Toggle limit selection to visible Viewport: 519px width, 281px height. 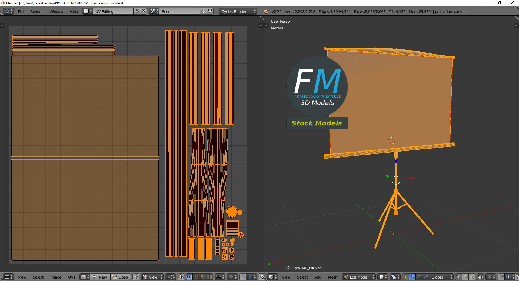point(480,277)
